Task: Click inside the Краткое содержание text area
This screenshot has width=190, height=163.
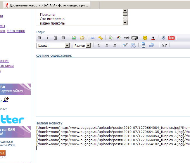Action: point(113,87)
